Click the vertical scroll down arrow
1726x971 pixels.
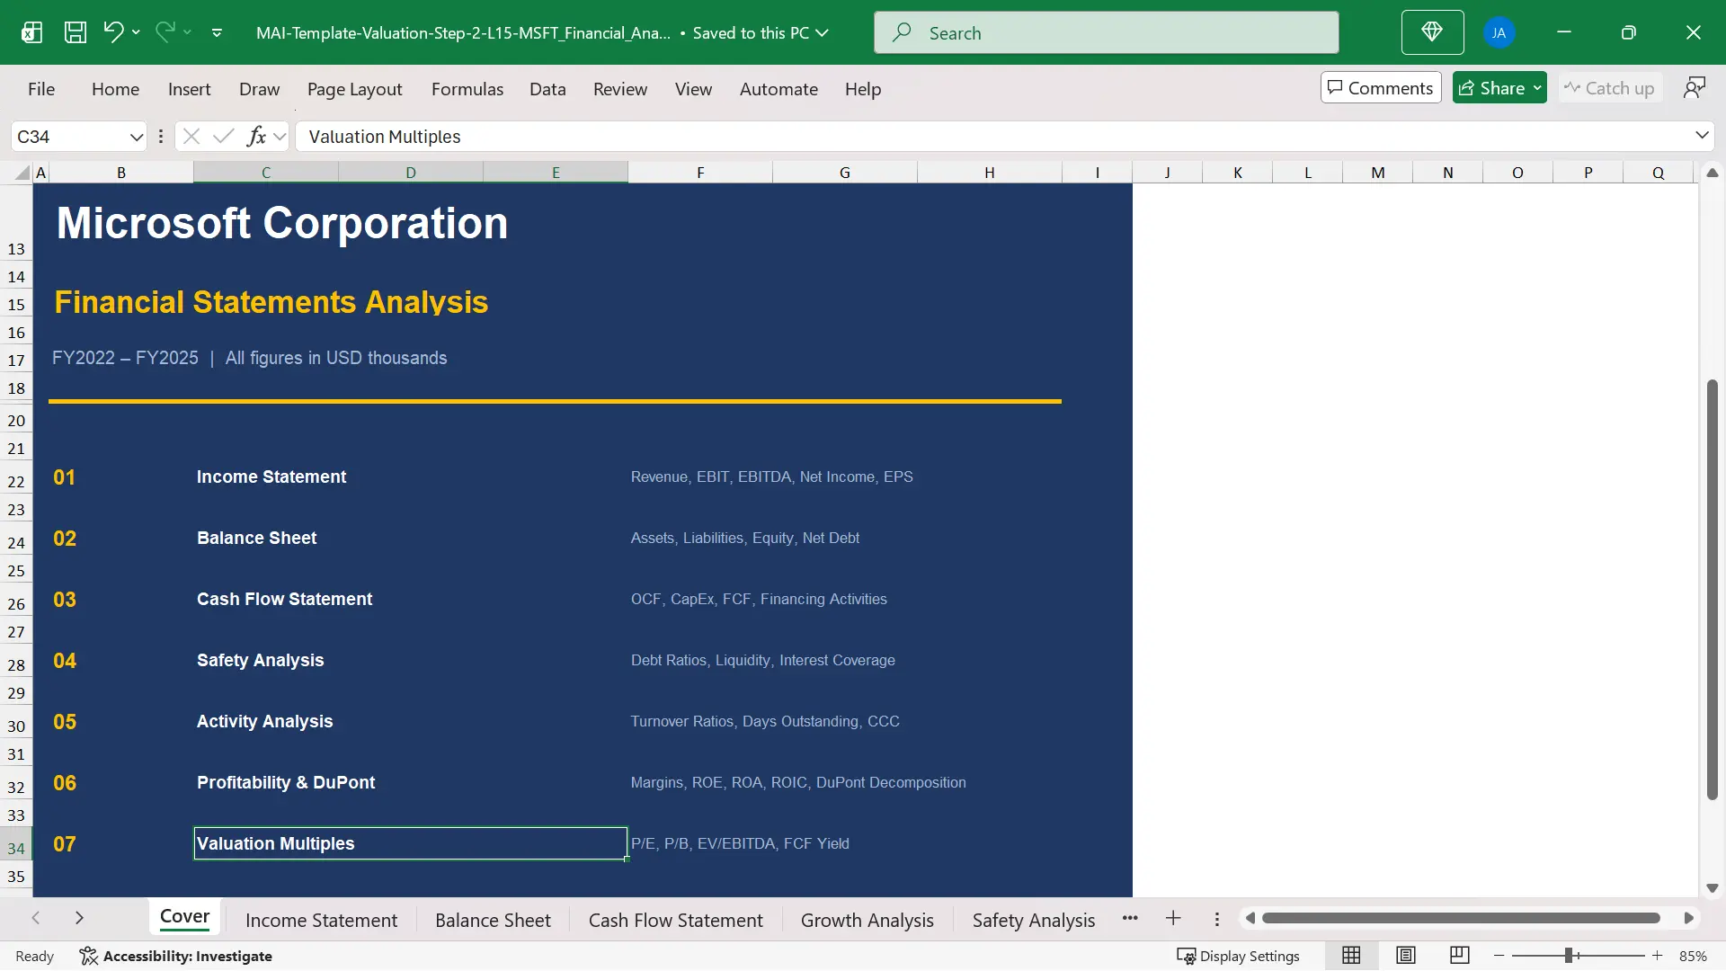click(x=1712, y=888)
